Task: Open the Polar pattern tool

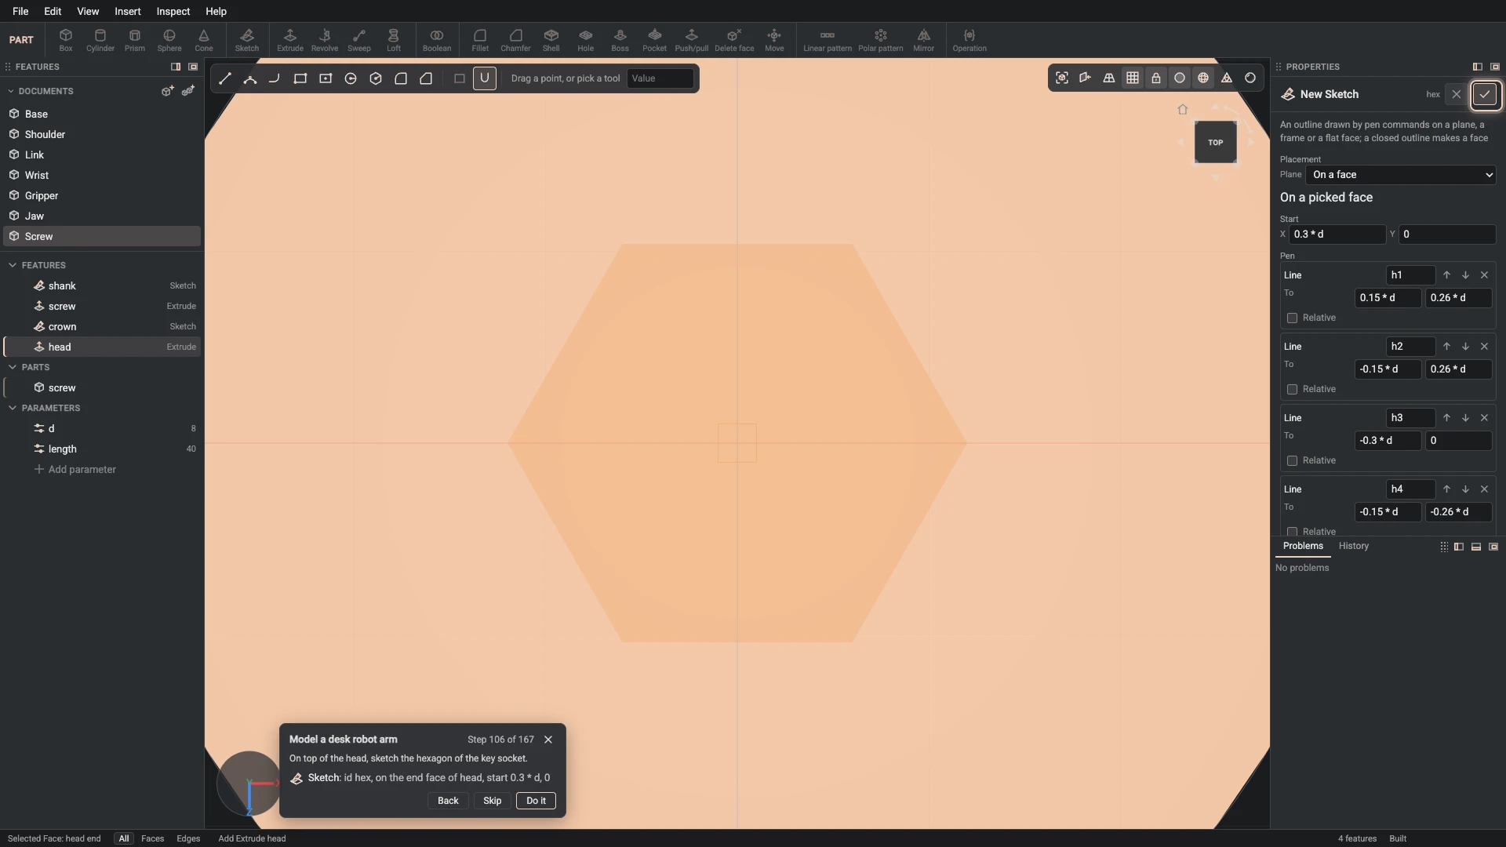Action: point(881,40)
